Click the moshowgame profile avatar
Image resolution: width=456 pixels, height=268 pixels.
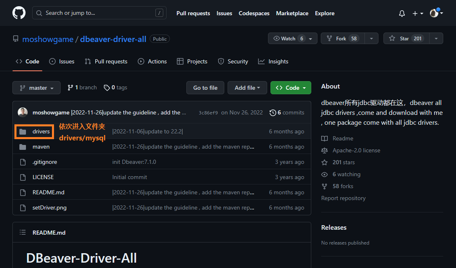22,112
